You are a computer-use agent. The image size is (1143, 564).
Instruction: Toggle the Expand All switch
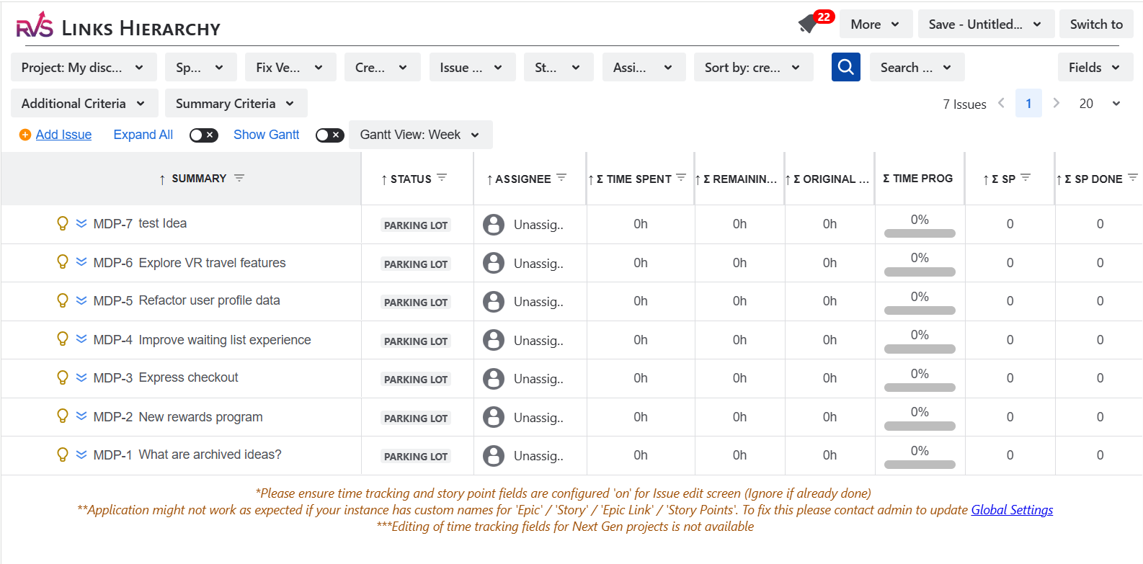pos(204,135)
